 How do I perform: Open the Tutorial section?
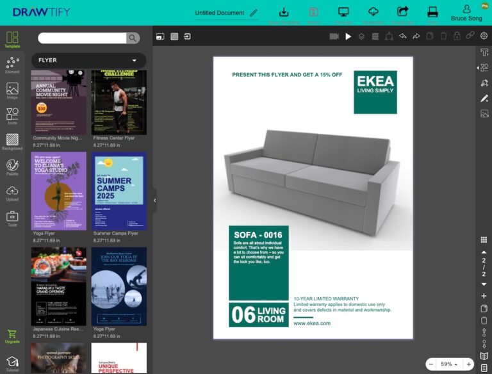click(x=12, y=363)
